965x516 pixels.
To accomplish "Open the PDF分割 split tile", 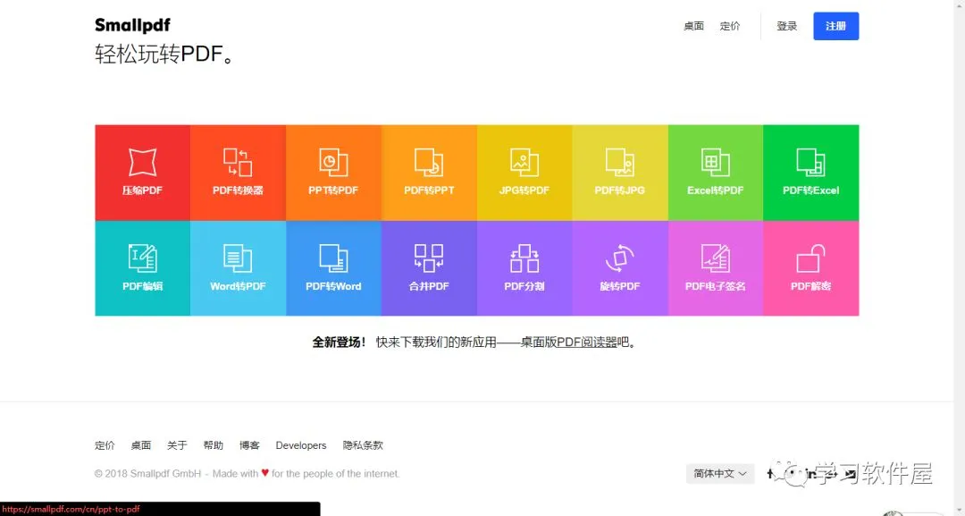I will click(x=524, y=268).
